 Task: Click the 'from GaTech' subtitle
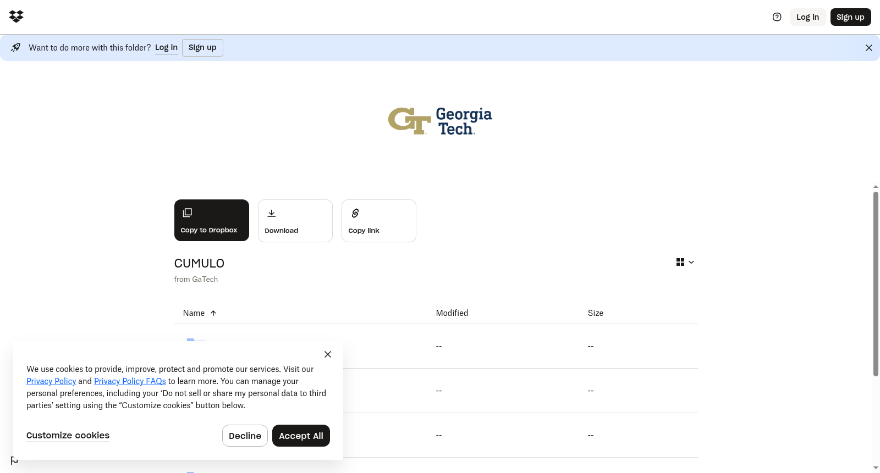196,279
